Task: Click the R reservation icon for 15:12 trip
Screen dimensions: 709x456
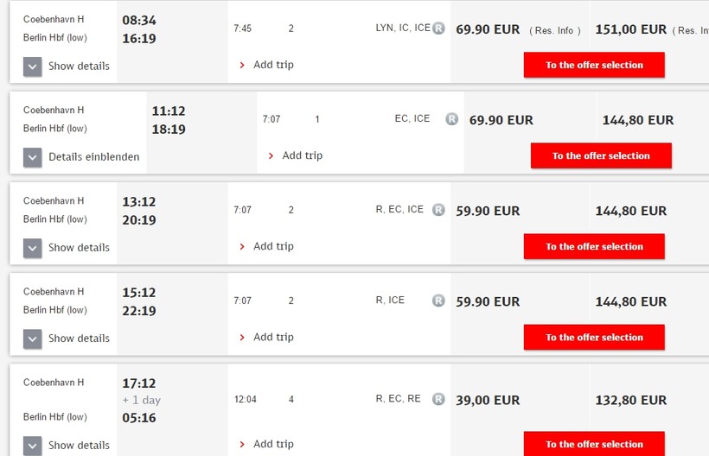Action: 438,301
